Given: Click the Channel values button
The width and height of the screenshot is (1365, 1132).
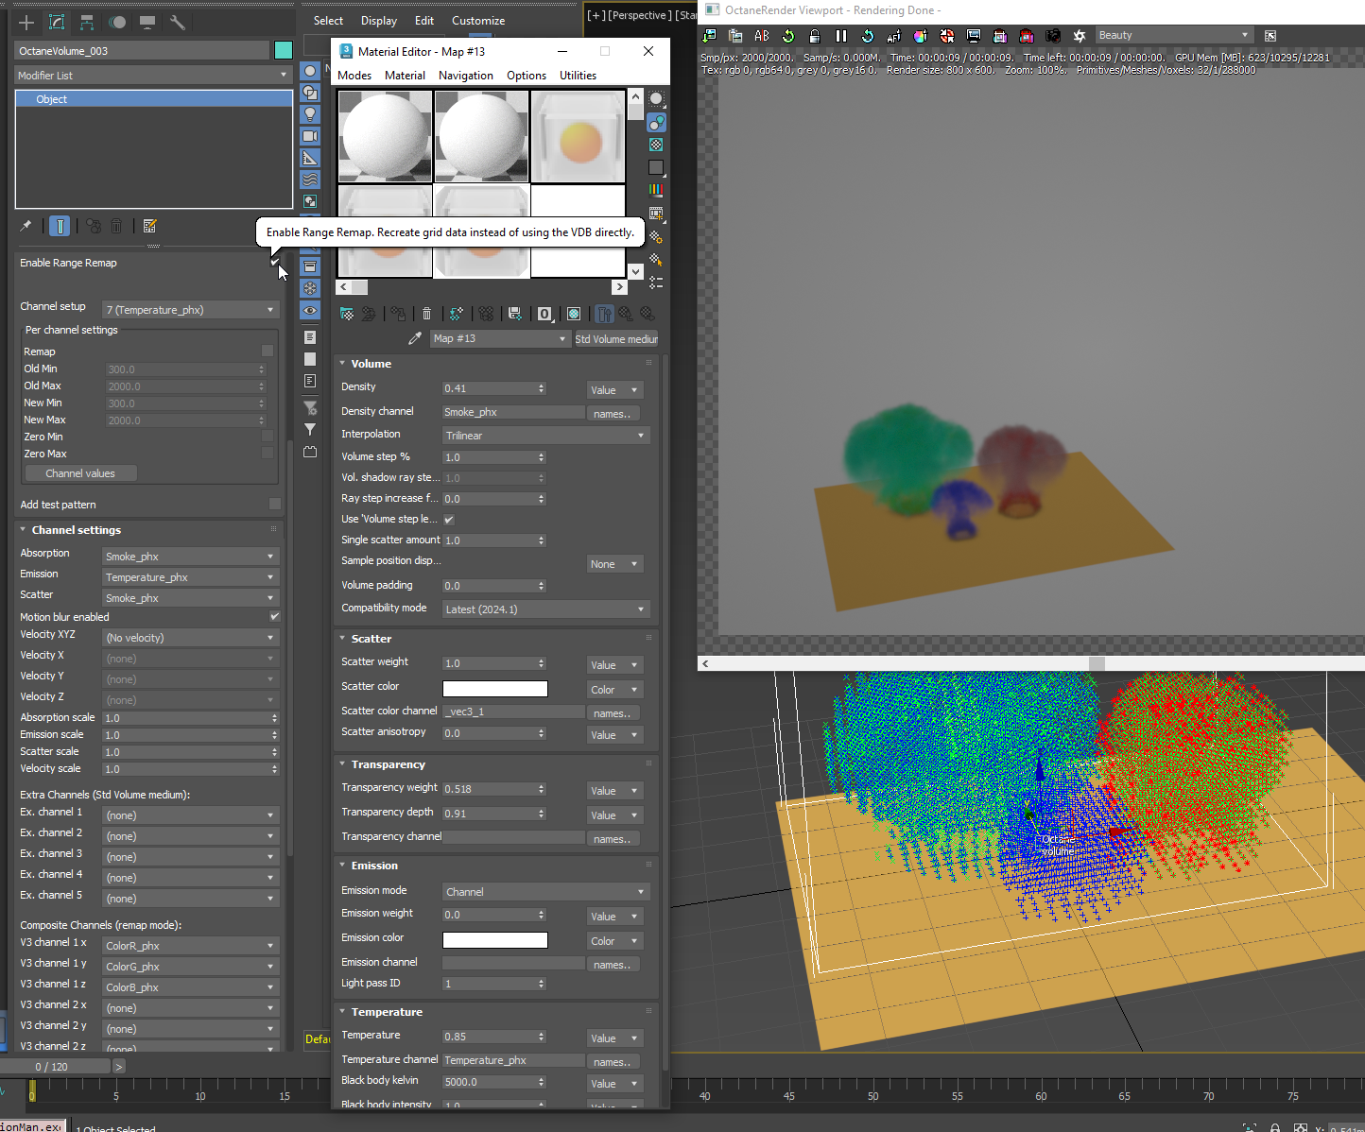Looking at the screenshot, I should [x=80, y=473].
